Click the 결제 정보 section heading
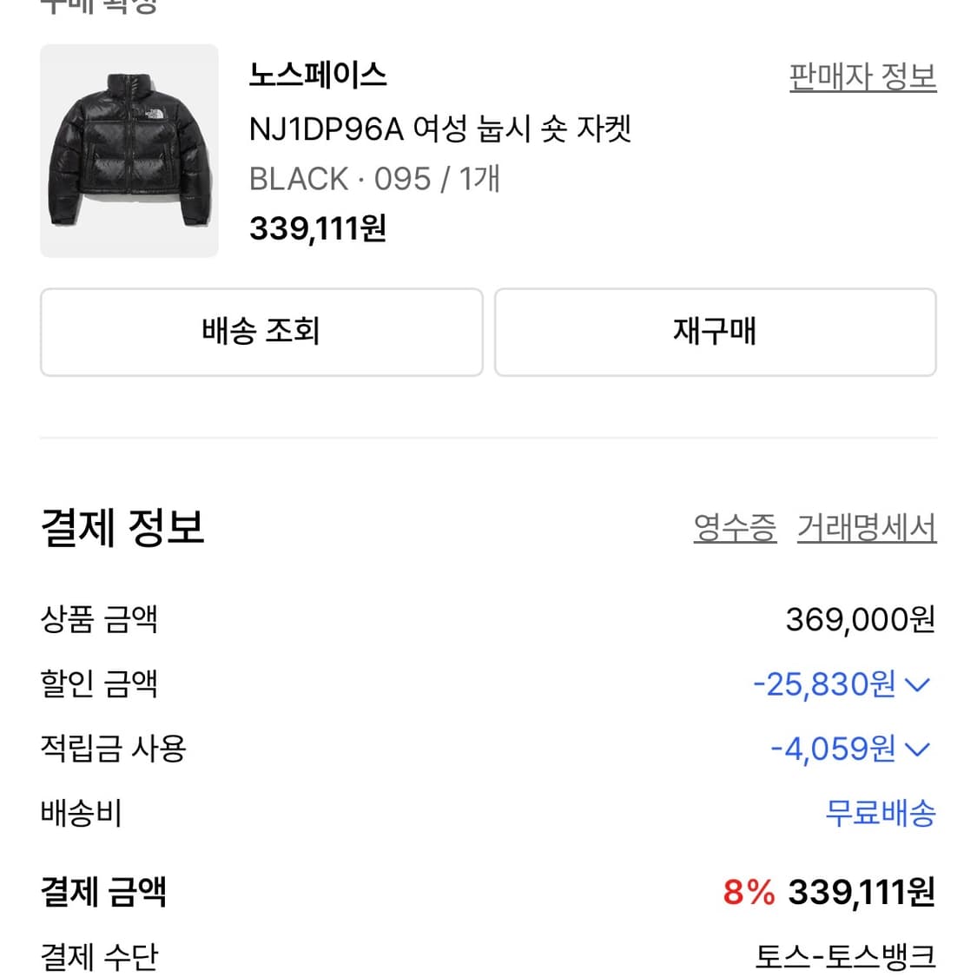 122,528
